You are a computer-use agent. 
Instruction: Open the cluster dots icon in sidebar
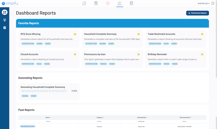(x=5, y=20)
